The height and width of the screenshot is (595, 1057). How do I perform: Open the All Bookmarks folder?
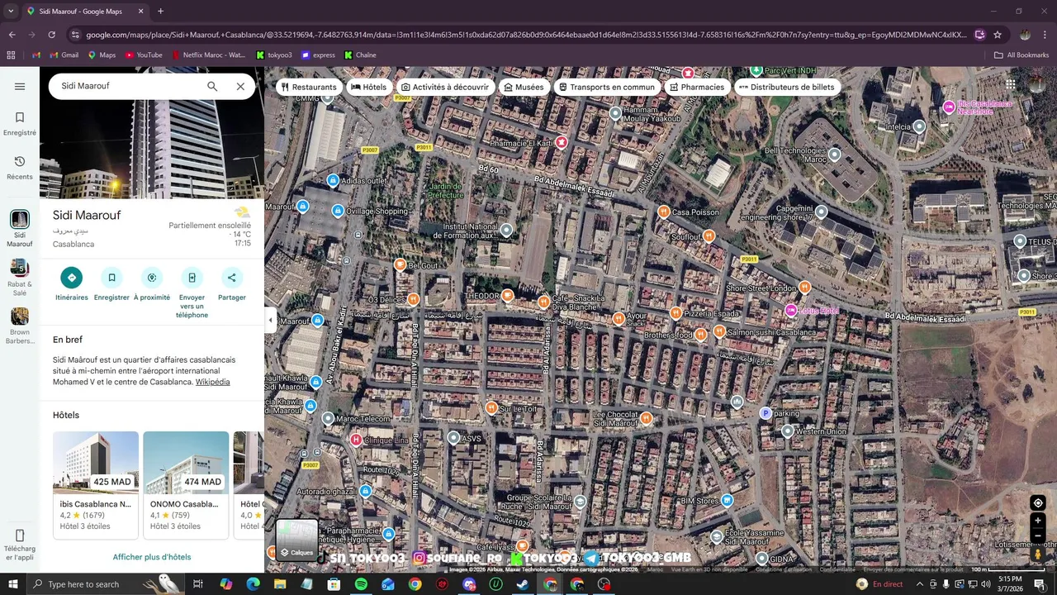click(x=1021, y=55)
